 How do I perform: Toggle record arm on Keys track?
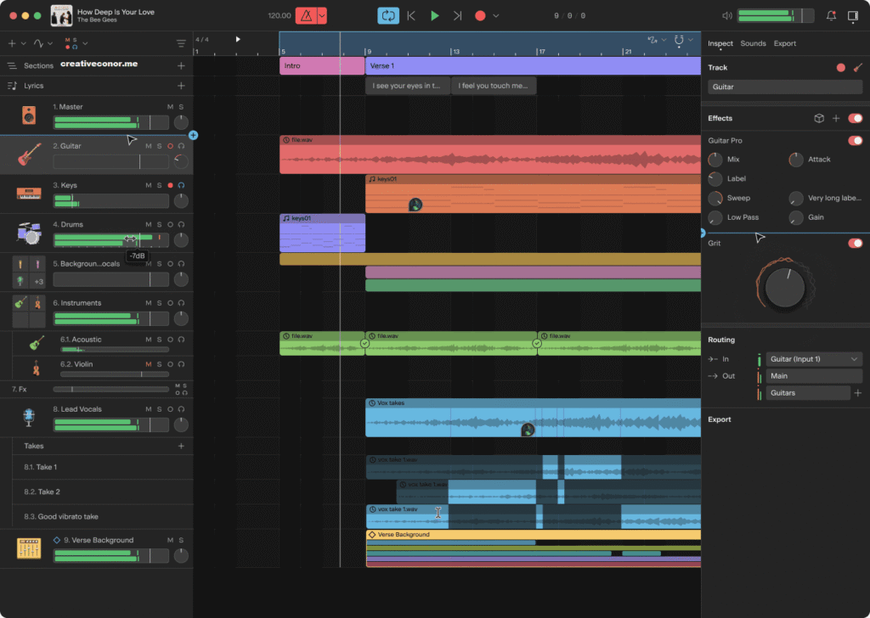(170, 185)
